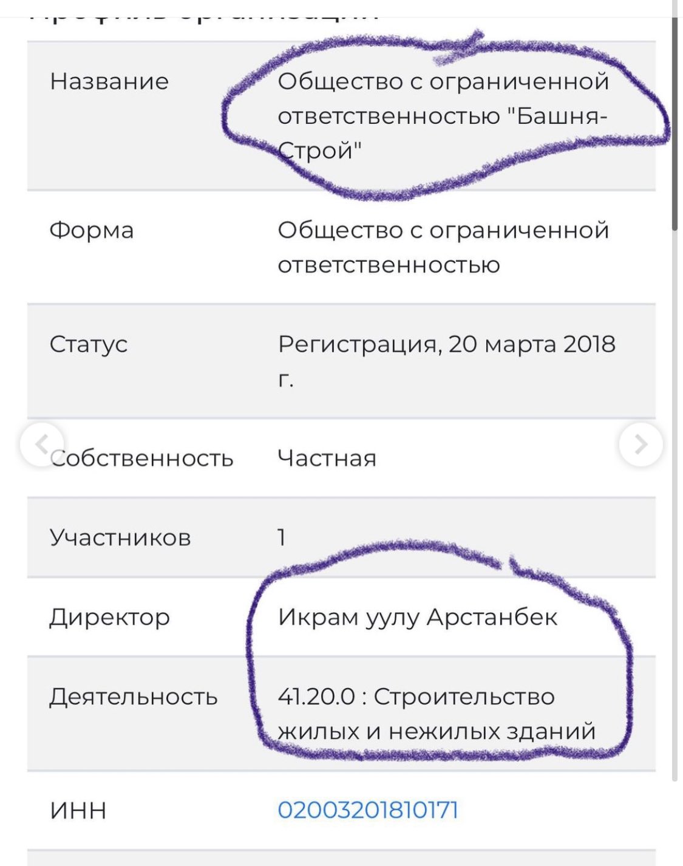The width and height of the screenshot is (683, 866).
Task: Click the scrollbar track below the thumb
Action: coord(675,486)
